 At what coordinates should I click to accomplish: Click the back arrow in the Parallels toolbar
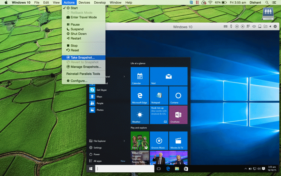270,26
